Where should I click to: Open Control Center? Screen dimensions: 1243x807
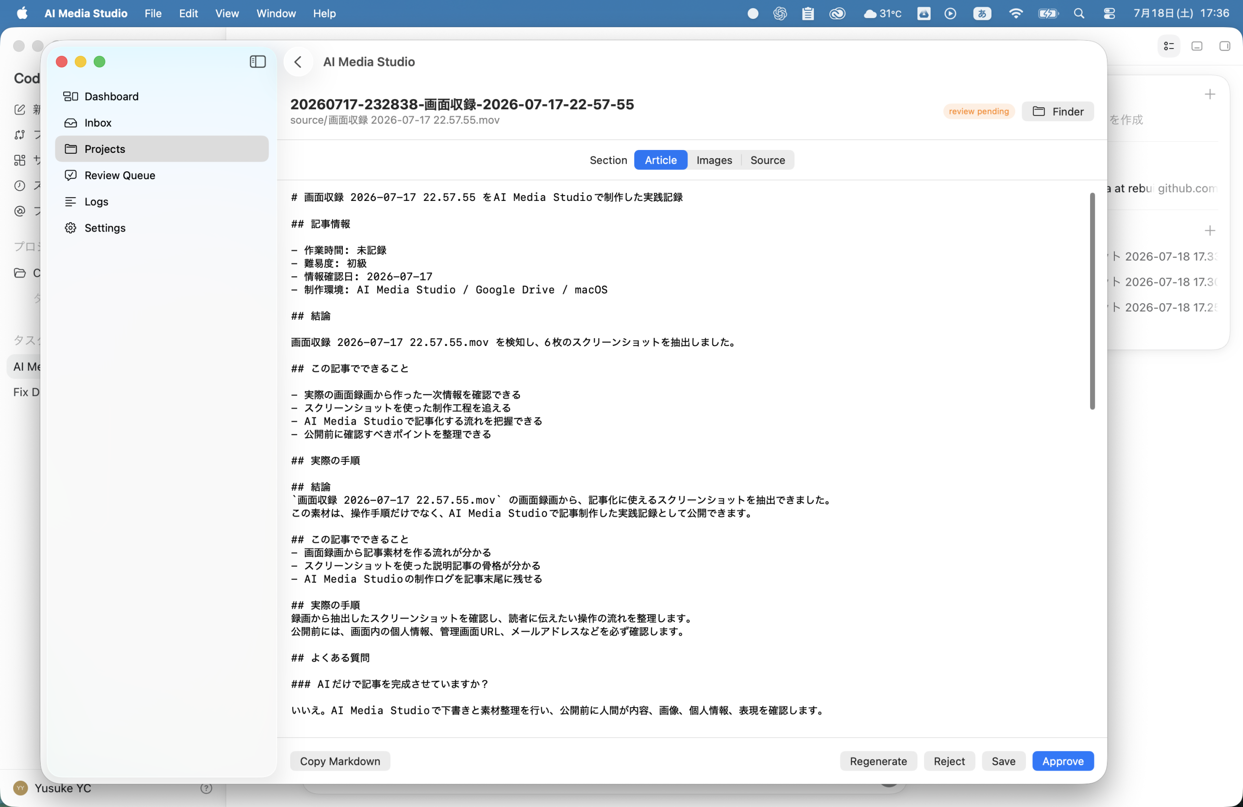(x=1109, y=14)
